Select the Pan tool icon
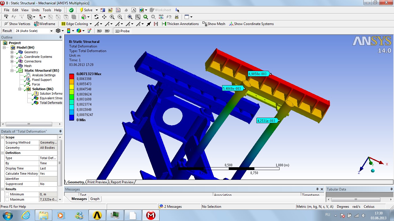This screenshot has height=221, width=394. [x=104, y=17]
